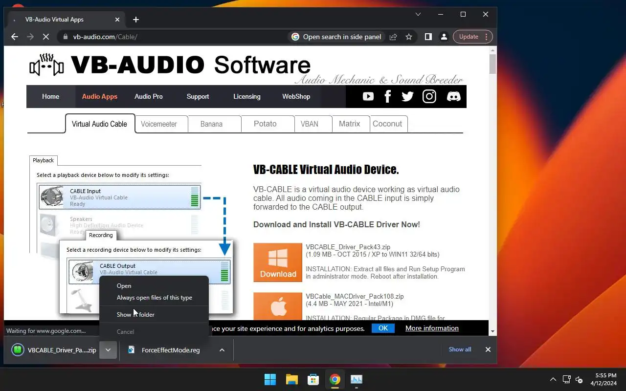Screen dimensions: 626x391
Task: Choose Open in the download context menu
Action: coord(154,286)
